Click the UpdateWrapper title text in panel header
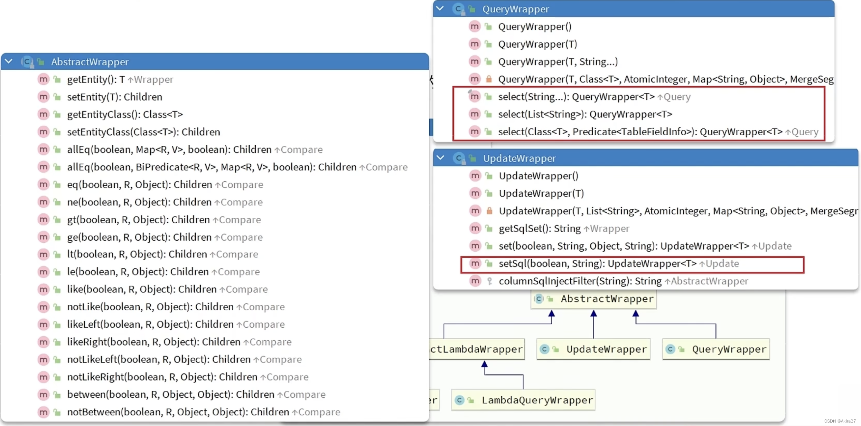This screenshot has width=861, height=426. [x=520, y=158]
